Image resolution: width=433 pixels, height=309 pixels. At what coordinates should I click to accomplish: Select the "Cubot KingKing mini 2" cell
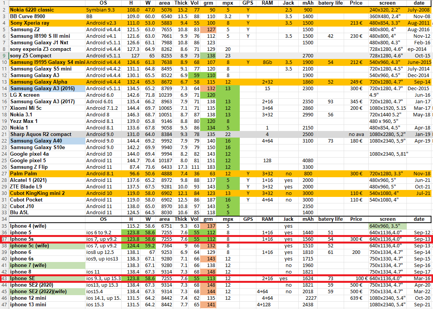coord(47,193)
